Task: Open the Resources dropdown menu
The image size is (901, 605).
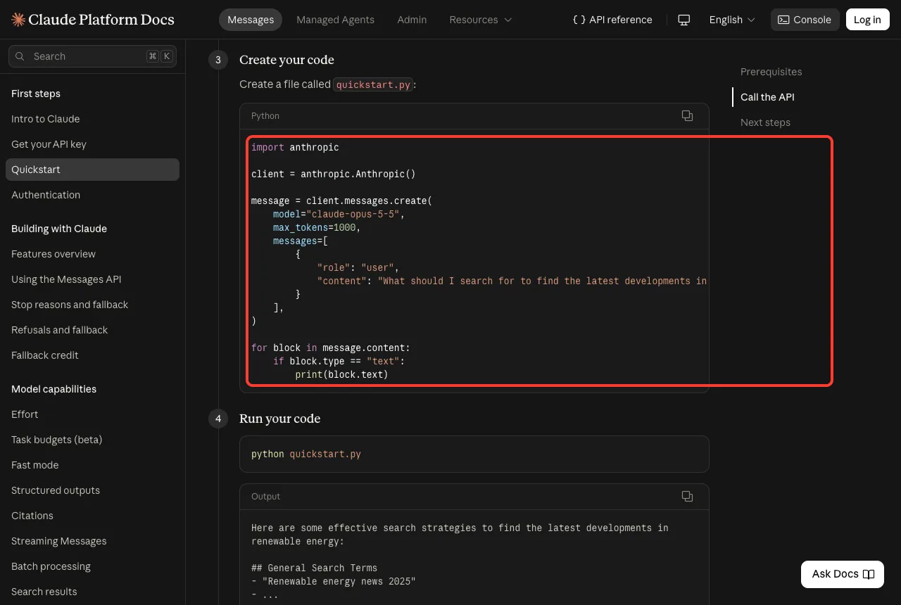Action: [481, 20]
